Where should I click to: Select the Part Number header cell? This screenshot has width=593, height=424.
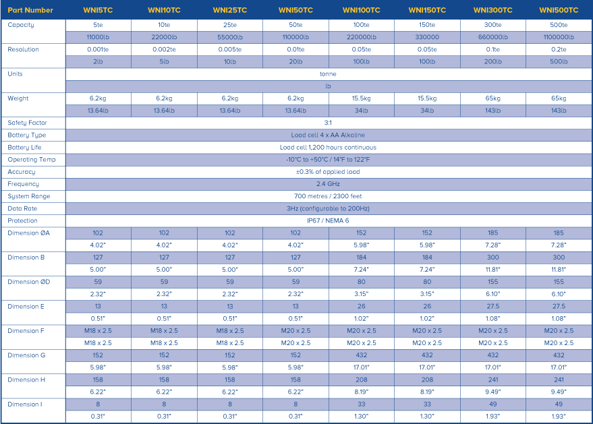point(30,10)
